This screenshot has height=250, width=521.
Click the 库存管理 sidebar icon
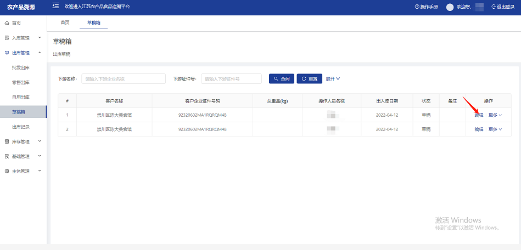(x=7, y=141)
